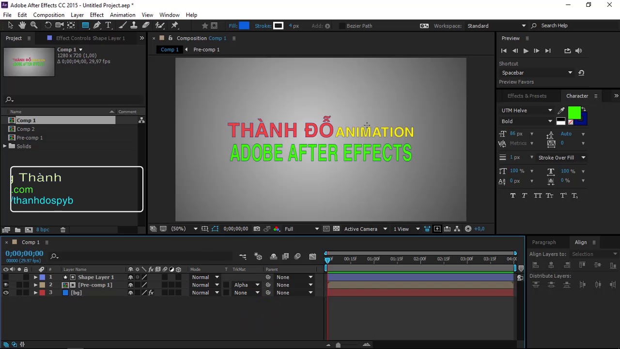This screenshot has width=620, height=349.
Task: Open the Stroke color swatch in toolbar
Action: click(x=278, y=26)
